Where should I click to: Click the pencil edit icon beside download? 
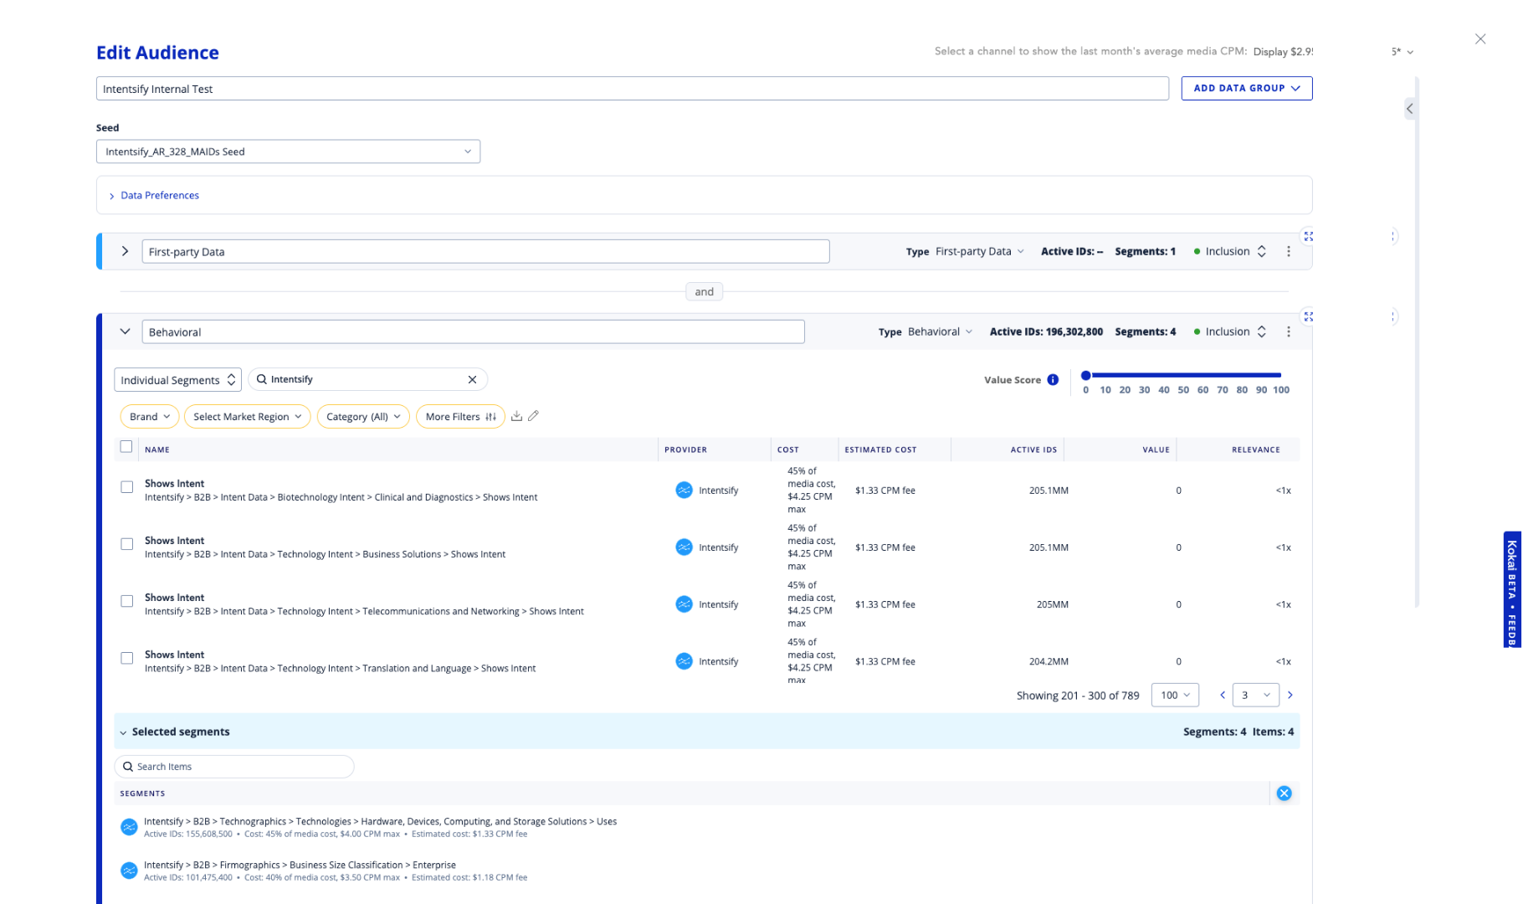click(535, 416)
